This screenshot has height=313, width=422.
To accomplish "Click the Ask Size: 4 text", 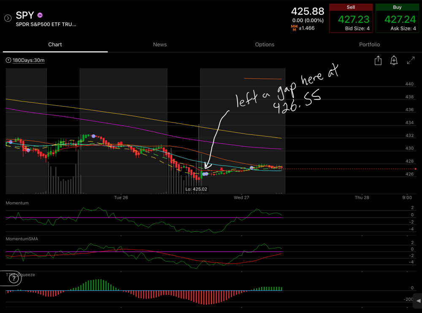I will (403, 29).
